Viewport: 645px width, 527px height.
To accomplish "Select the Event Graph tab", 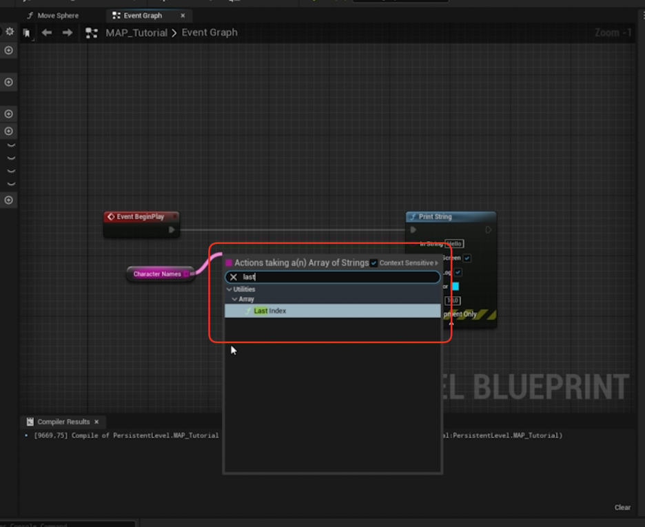I will pyautogui.click(x=143, y=16).
